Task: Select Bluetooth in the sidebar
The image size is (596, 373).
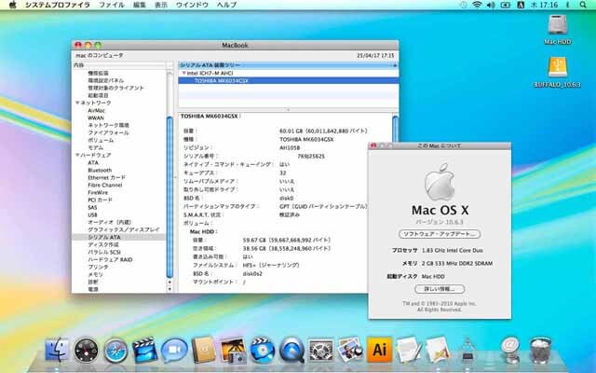Action: 100,170
